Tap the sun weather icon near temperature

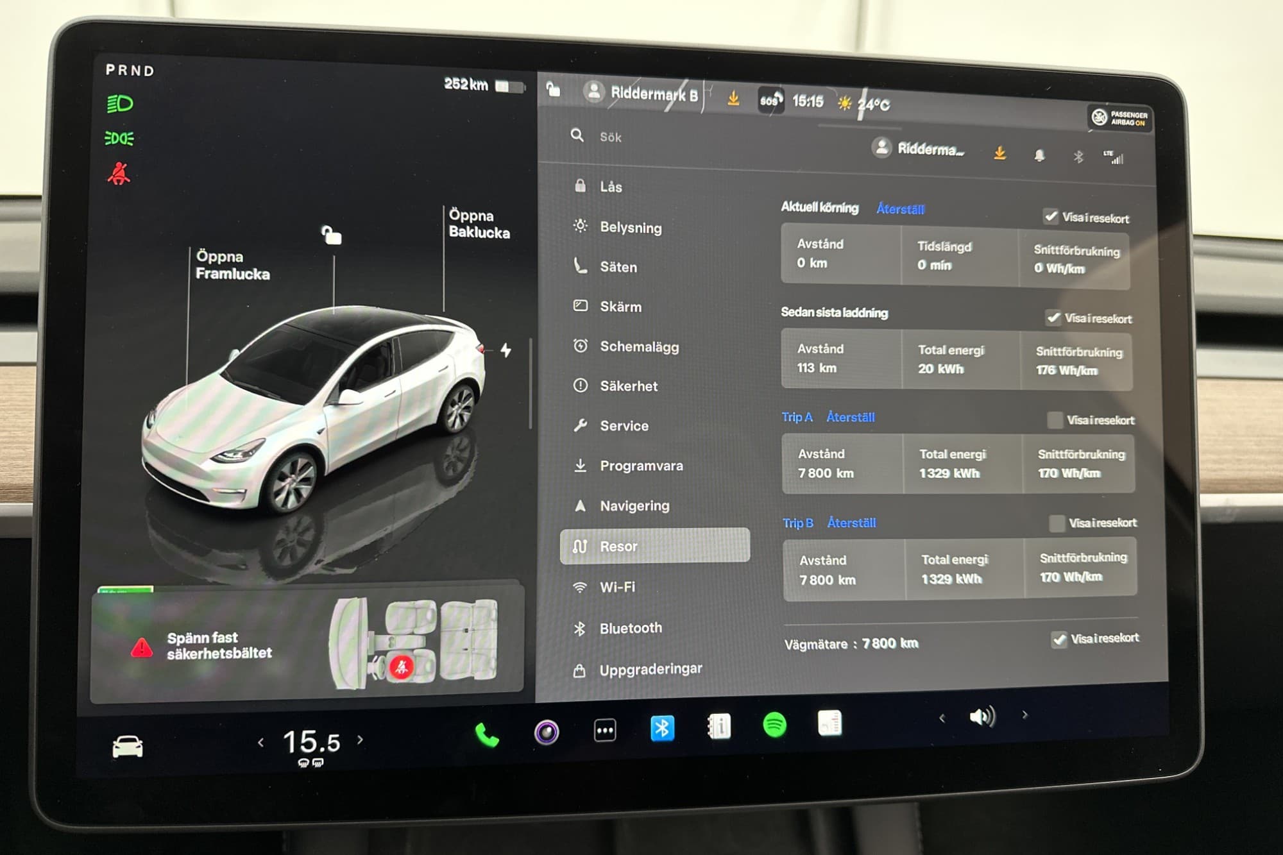point(845,103)
